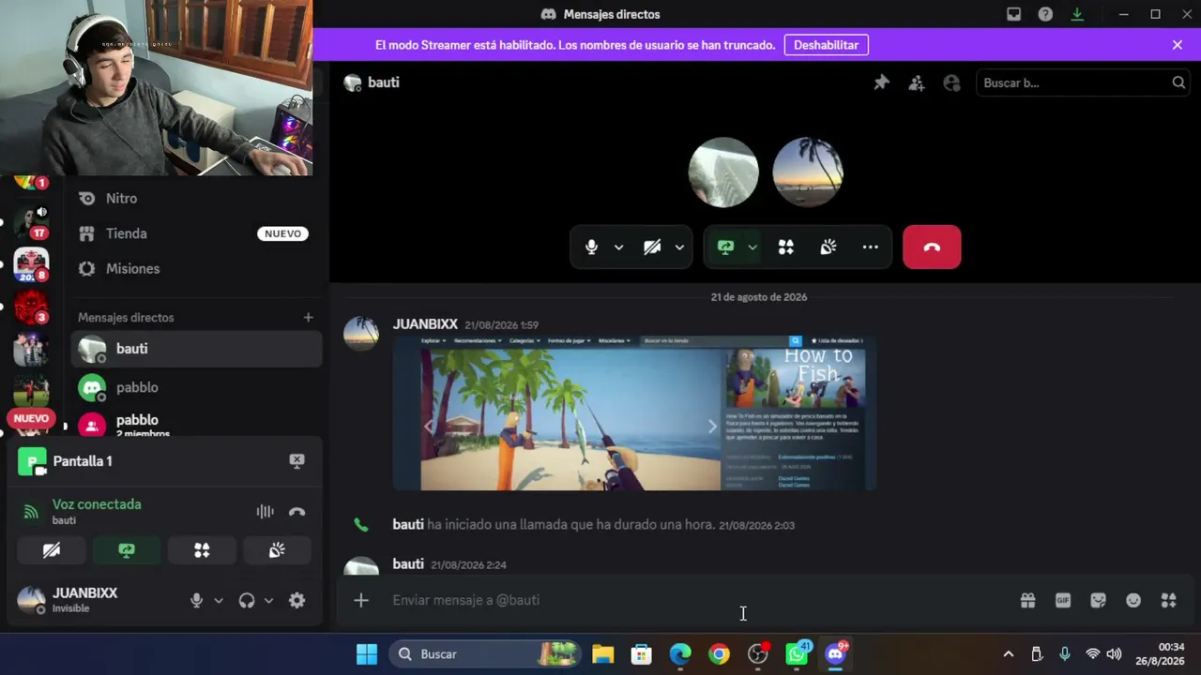This screenshot has height=675, width=1201.
Task: Click the Buscar search field in bauti chat
Action: click(x=1084, y=82)
